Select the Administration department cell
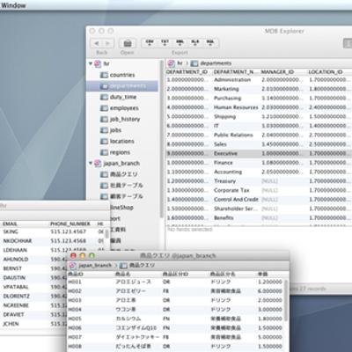The height and width of the screenshot is (352, 352). [232, 80]
